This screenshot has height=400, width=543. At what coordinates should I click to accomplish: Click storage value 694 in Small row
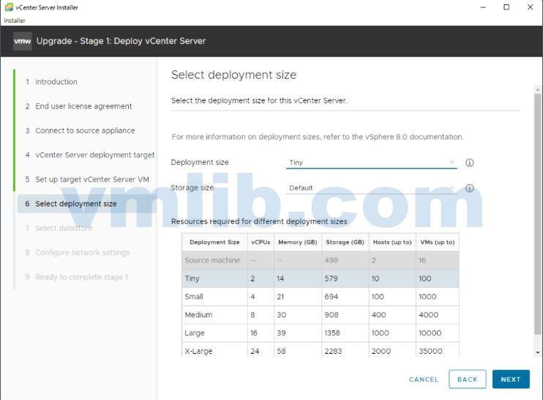[331, 297]
